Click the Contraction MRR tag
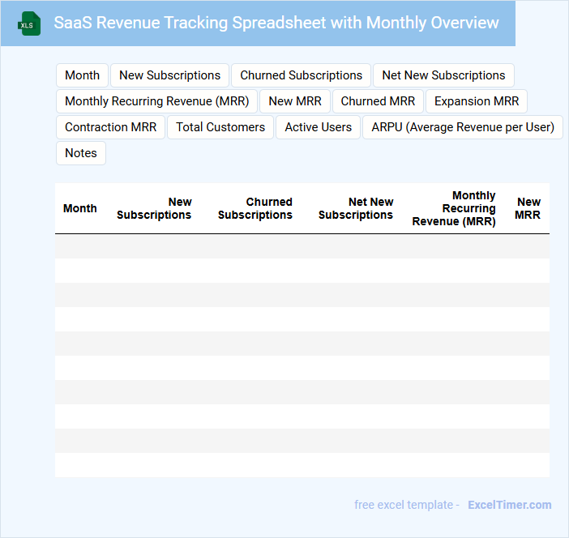The height and width of the screenshot is (538, 569). (110, 127)
